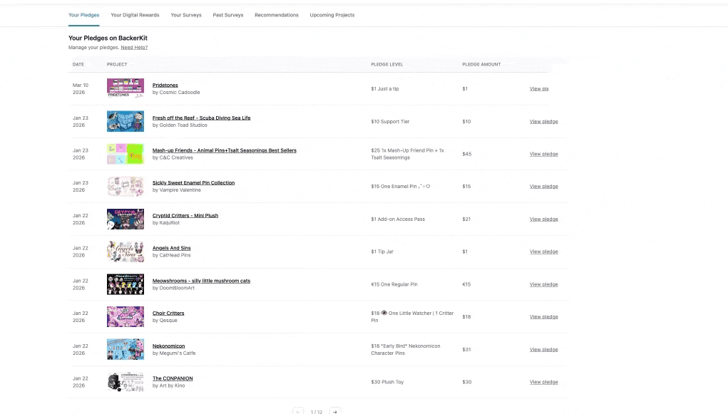The image size is (728, 414).
Task: Click "$10 Support Tier" pledge level
Action: click(390, 122)
